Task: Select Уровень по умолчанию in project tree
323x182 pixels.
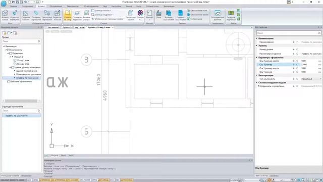Action: click(27, 78)
